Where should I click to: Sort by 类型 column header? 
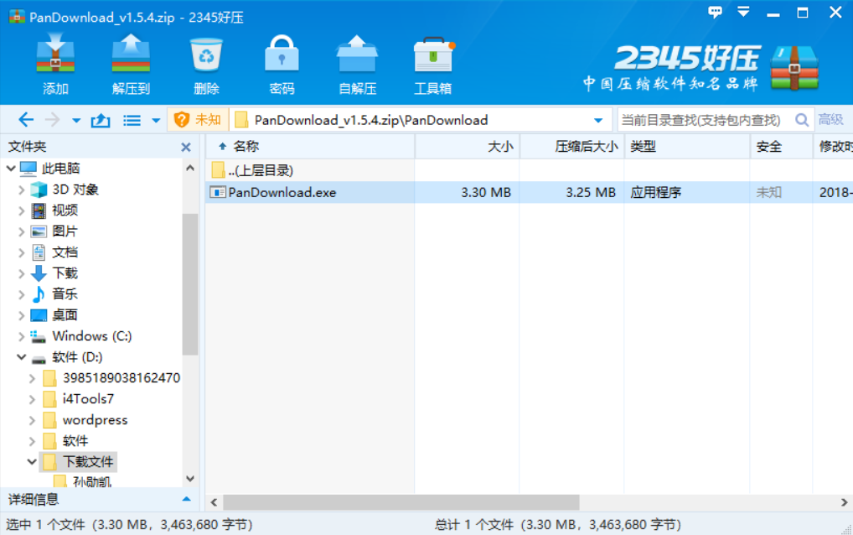(x=687, y=147)
